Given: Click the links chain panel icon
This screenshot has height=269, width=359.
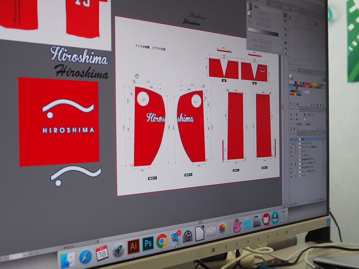Looking at the screenshot, I should (286, 48).
